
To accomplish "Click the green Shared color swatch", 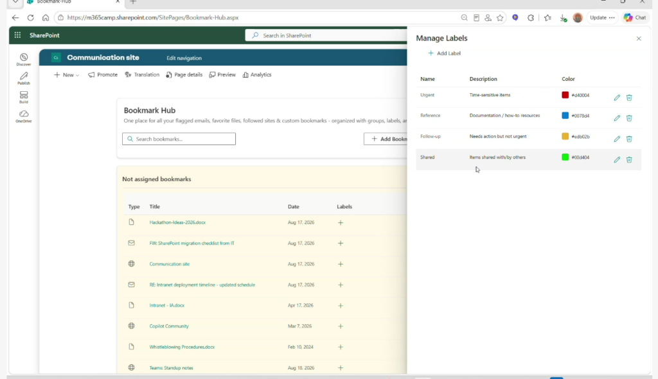I will (565, 157).
